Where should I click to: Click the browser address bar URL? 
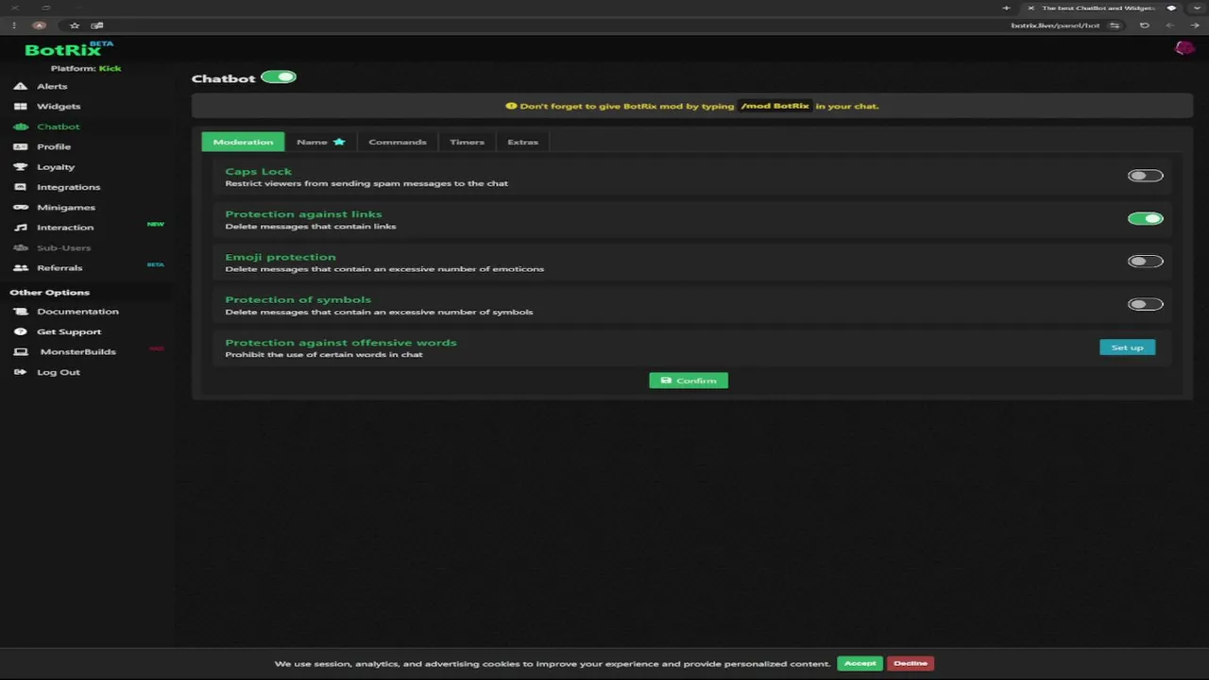pyautogui.click(x=1055, y=25)
